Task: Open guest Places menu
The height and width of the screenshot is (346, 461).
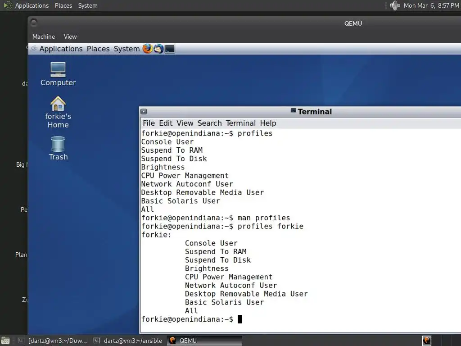Action: coord(98,49)
